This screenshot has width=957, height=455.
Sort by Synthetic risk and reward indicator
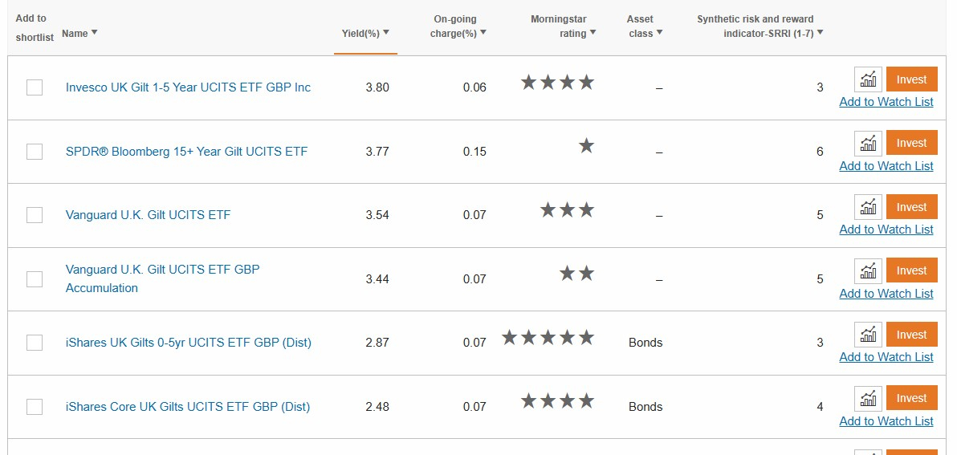pos(759,26)
